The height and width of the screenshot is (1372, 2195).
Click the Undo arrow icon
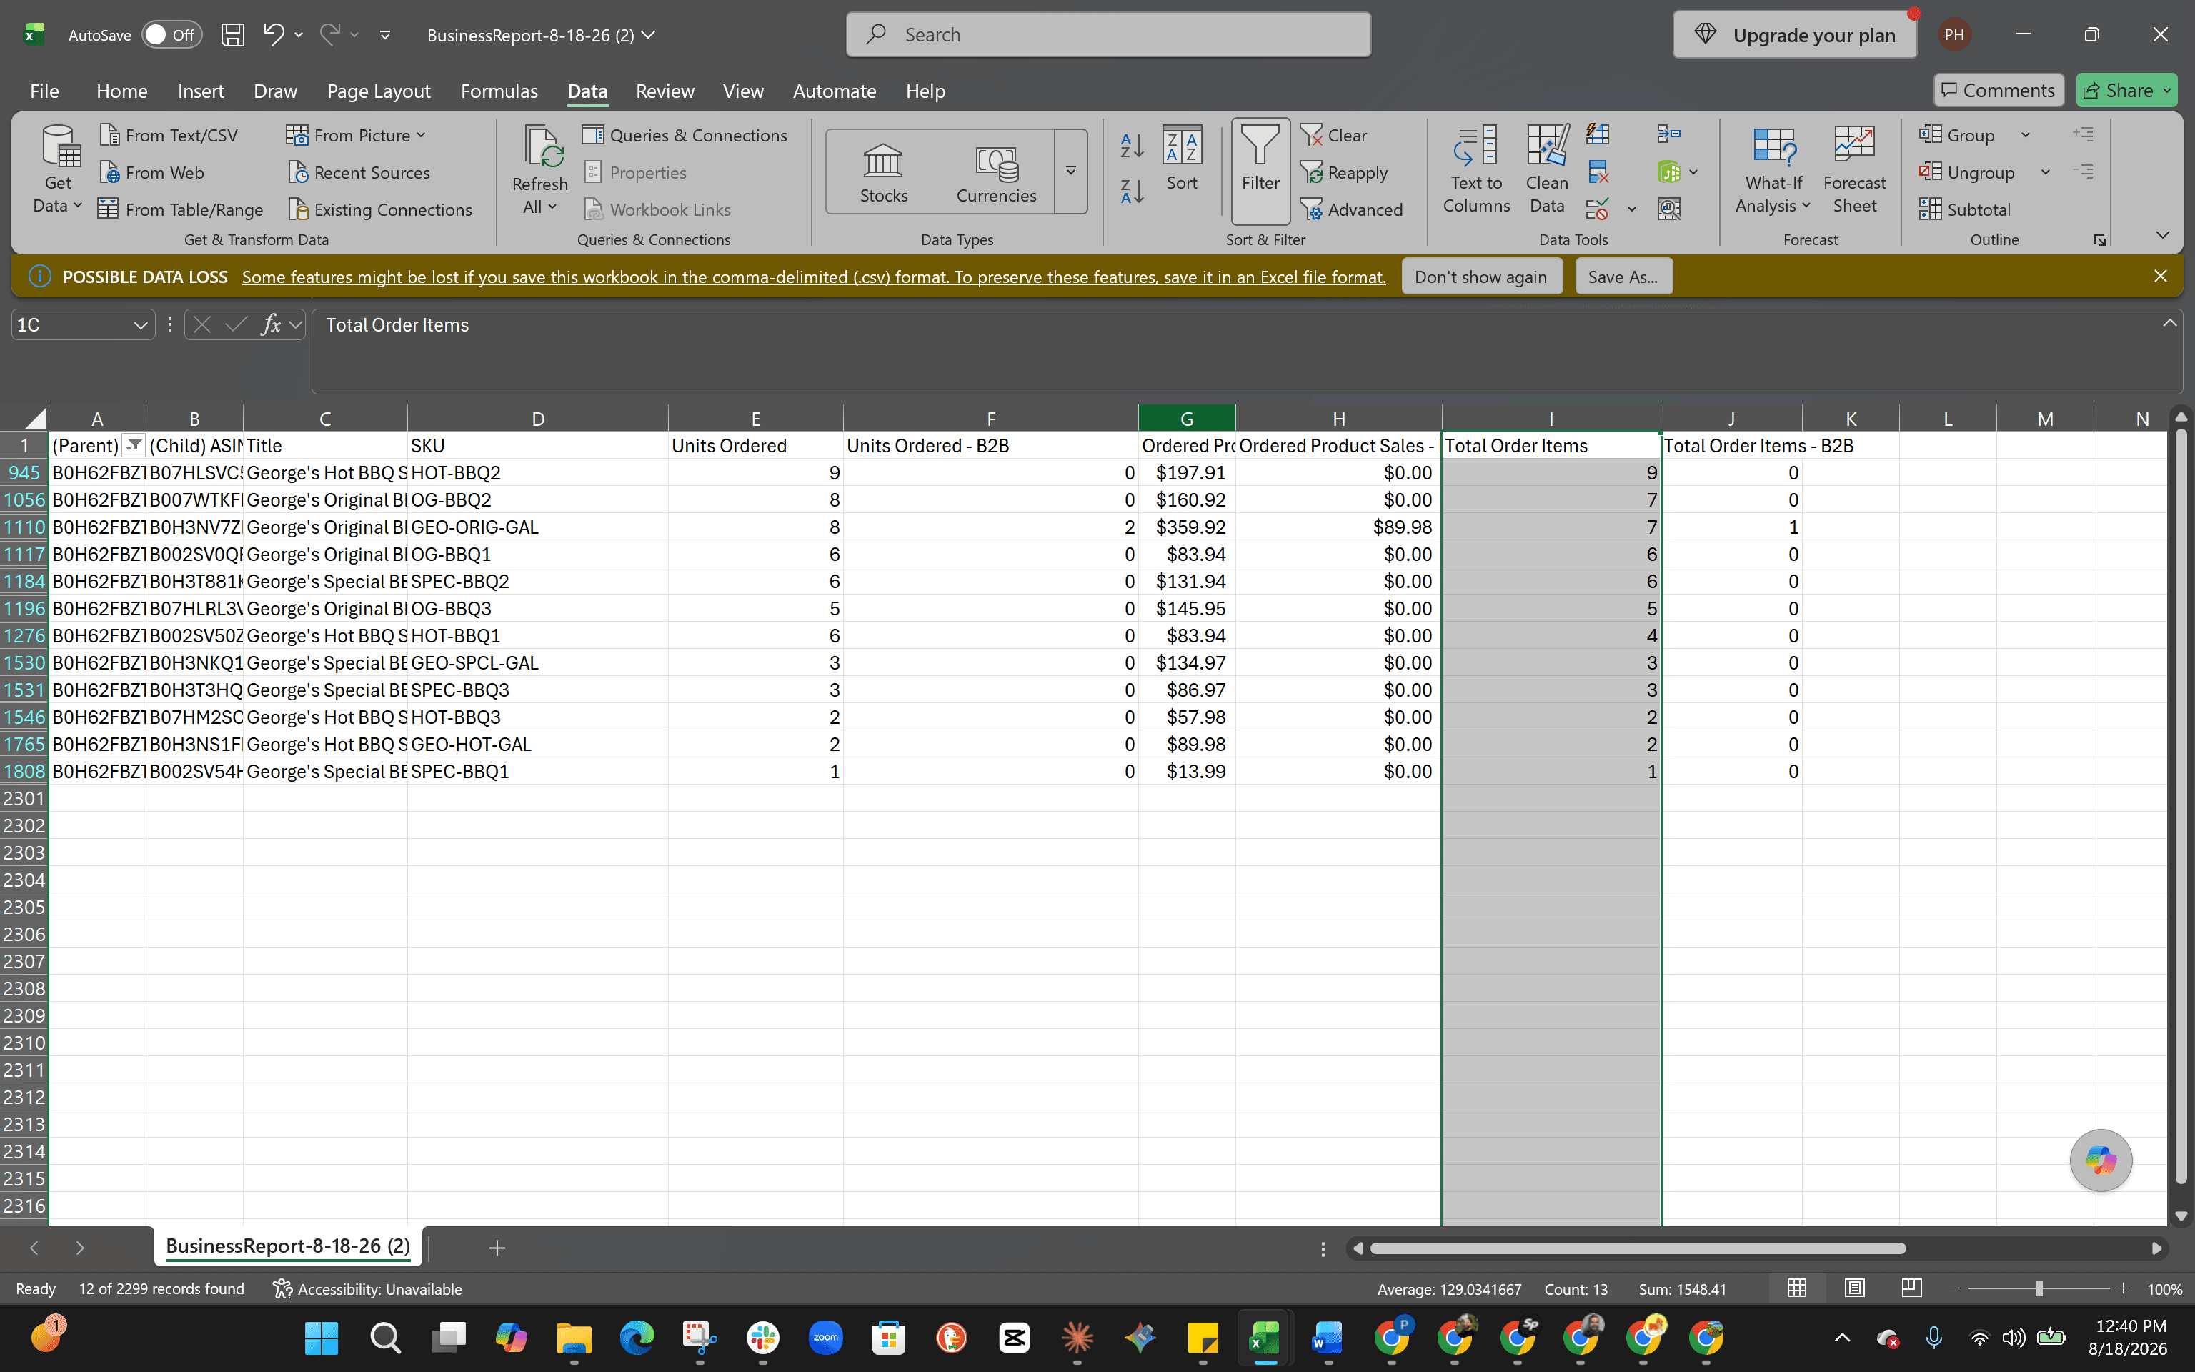point(273,34)
